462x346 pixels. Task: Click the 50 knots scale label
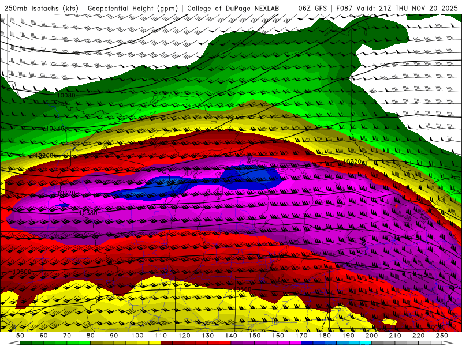click(20, 336)
